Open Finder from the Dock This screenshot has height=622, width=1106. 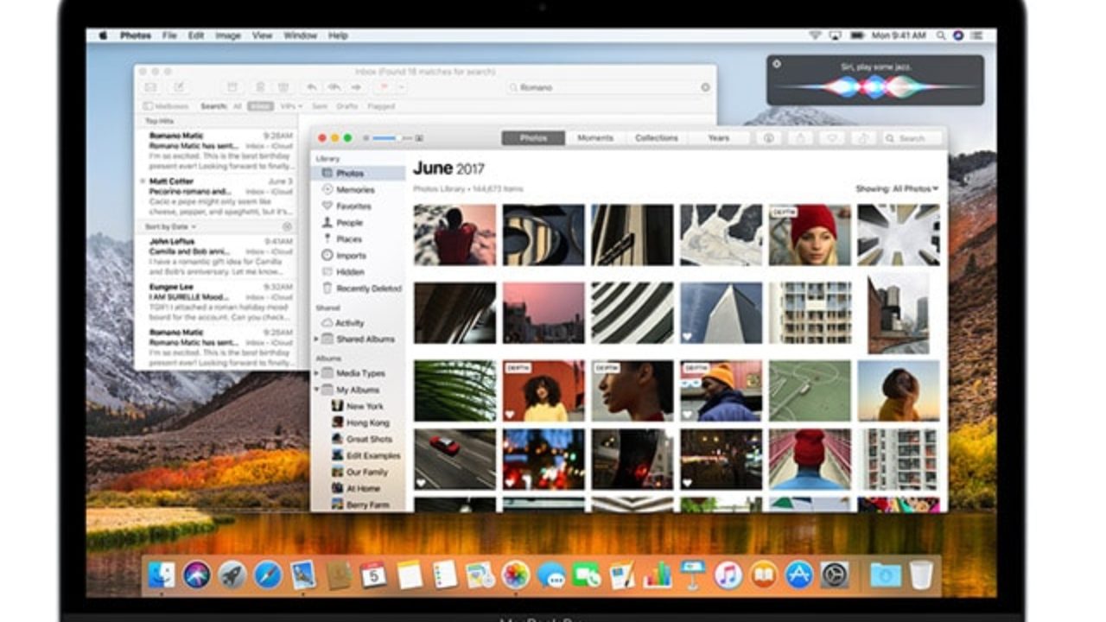coord(162,574)
